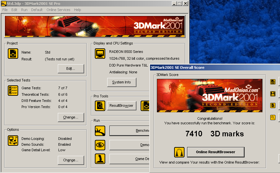
Task: Open the File menu
Action: (5, 10)
